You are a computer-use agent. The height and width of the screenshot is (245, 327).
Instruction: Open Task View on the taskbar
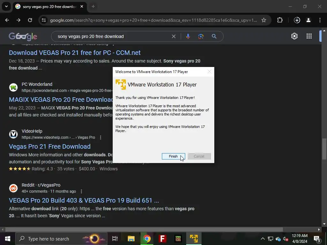pos(115,239)
